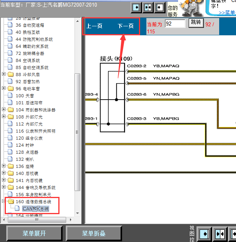Viewport: 236px width, 242px height.
Task: Select 132 喇叭 tree item
Action: [x=25, y=159]
